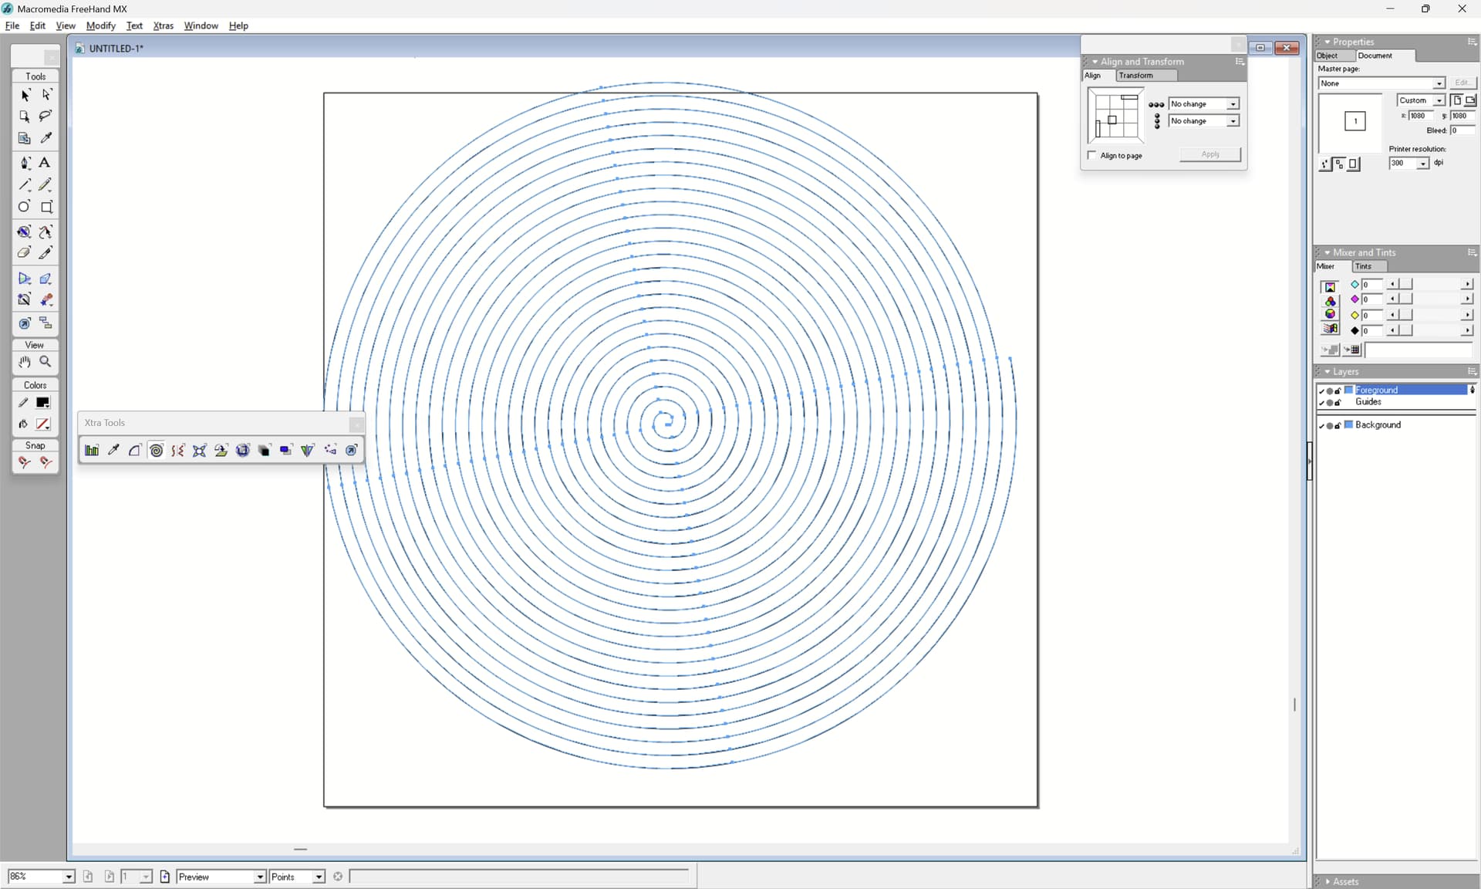Click the Snap to Point icon
1481x889 pixels.
point(25,462)
